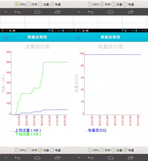This screenshot has height=161, width=148.
Task: Open Recents key in top-left panel with CPU selected
Action: 58,12
